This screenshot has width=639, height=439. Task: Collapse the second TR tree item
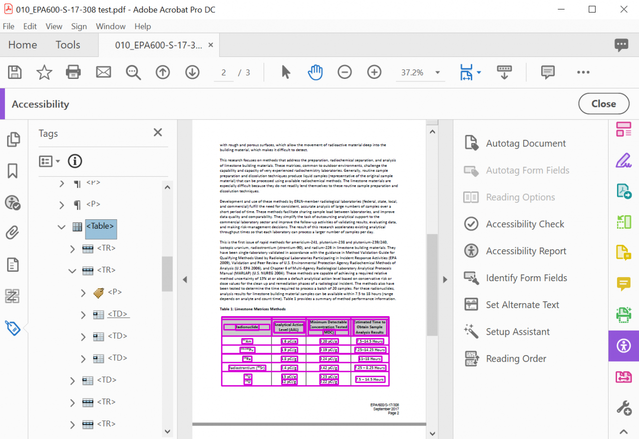tap(72, 270)
